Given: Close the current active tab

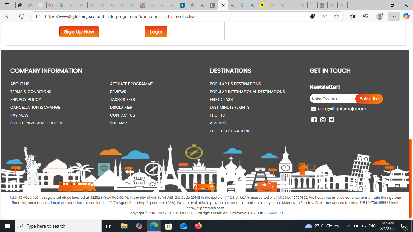Looking at the screenshot, I should (x=223, y=5).
